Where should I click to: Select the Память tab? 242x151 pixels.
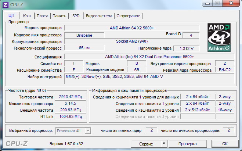click(59, 16)
